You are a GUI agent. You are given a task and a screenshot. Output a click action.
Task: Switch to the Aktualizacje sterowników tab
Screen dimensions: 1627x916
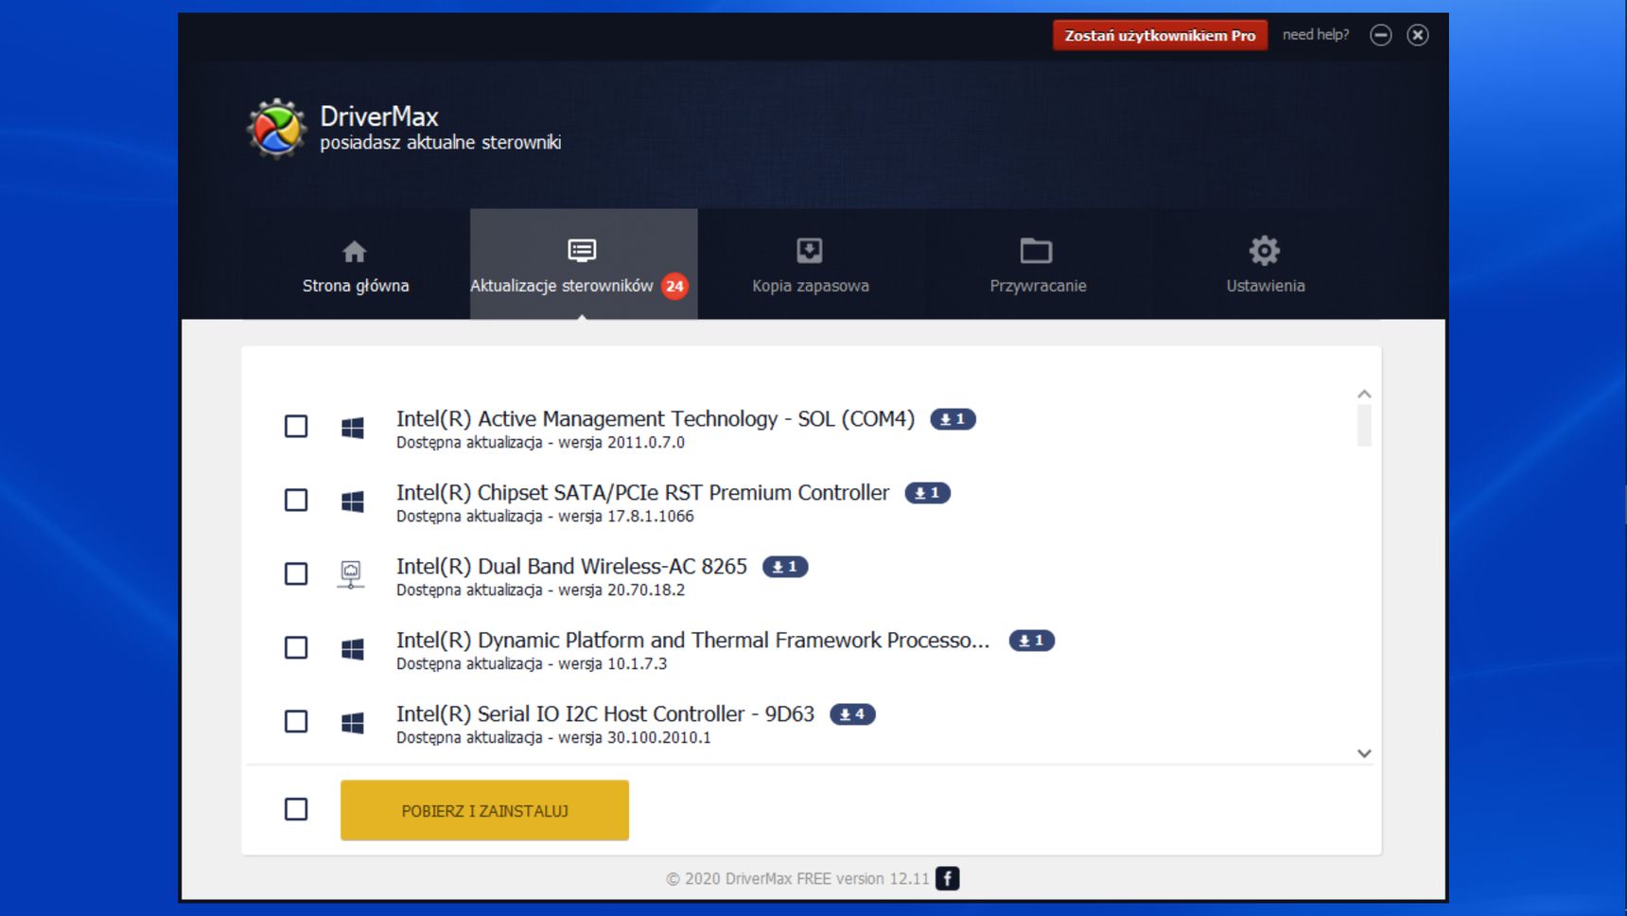coord(584,264)
